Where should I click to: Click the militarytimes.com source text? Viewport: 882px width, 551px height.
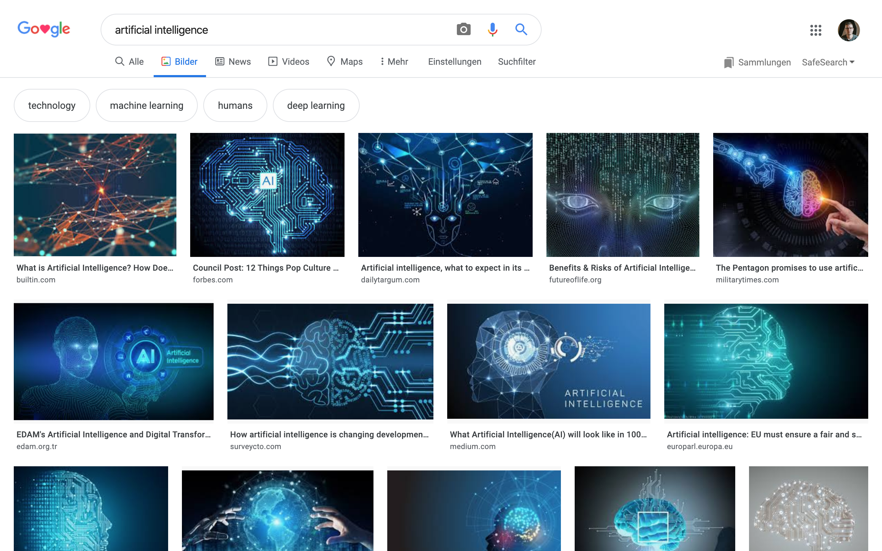(747, 280)
